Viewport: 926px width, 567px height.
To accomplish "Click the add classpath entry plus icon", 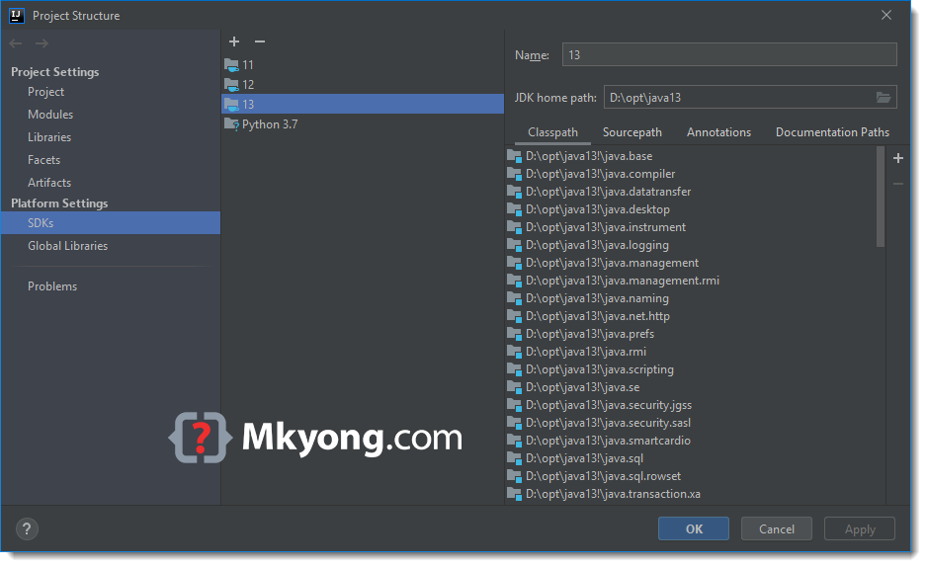I will [x=898, y=158].
